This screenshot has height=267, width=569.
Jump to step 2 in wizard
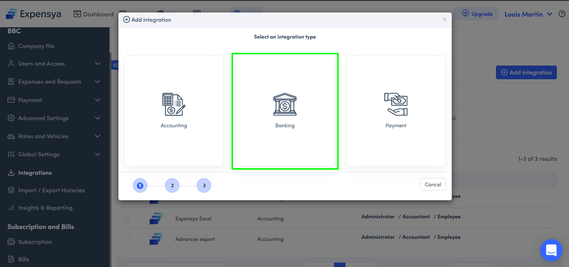(172, 185)
